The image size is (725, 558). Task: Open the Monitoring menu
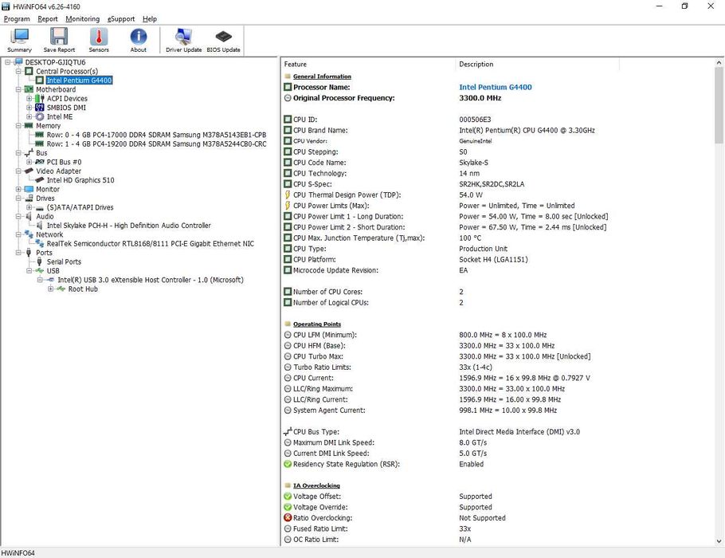[82, 19]
